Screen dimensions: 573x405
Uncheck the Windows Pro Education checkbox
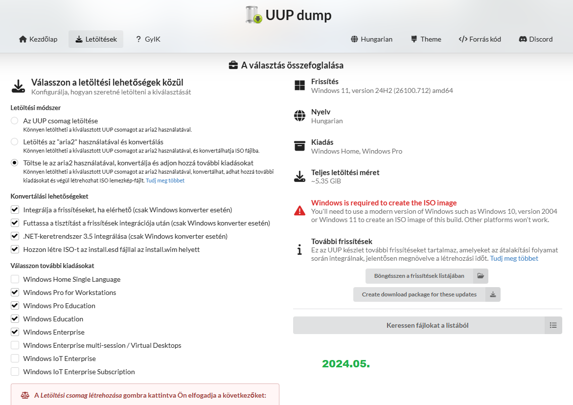pyautogui.click(x=15, y=305)
